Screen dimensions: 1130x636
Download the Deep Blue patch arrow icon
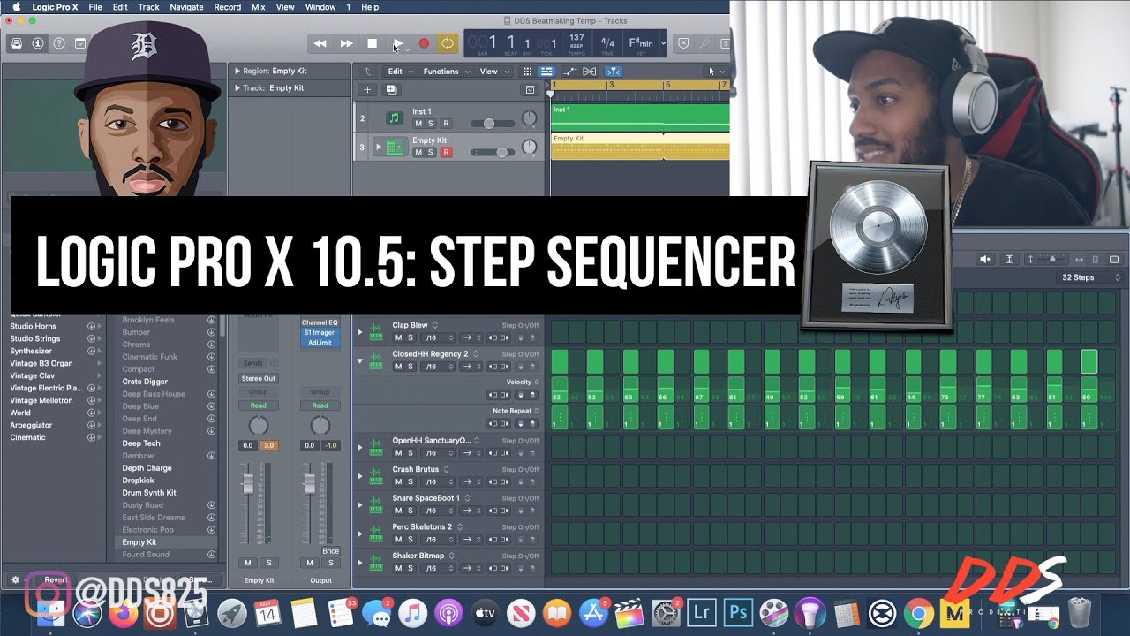pyautogui.click(x=211, y=406)
